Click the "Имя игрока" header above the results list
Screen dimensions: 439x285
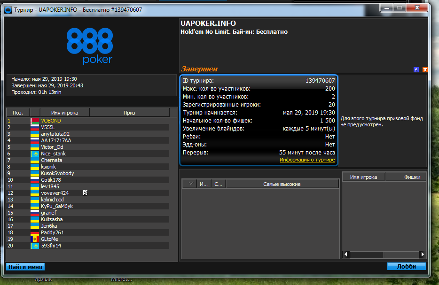pos(65,112)
